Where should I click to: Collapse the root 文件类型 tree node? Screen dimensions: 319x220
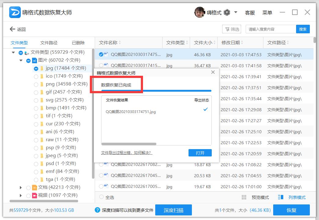(x=13, y=53)
